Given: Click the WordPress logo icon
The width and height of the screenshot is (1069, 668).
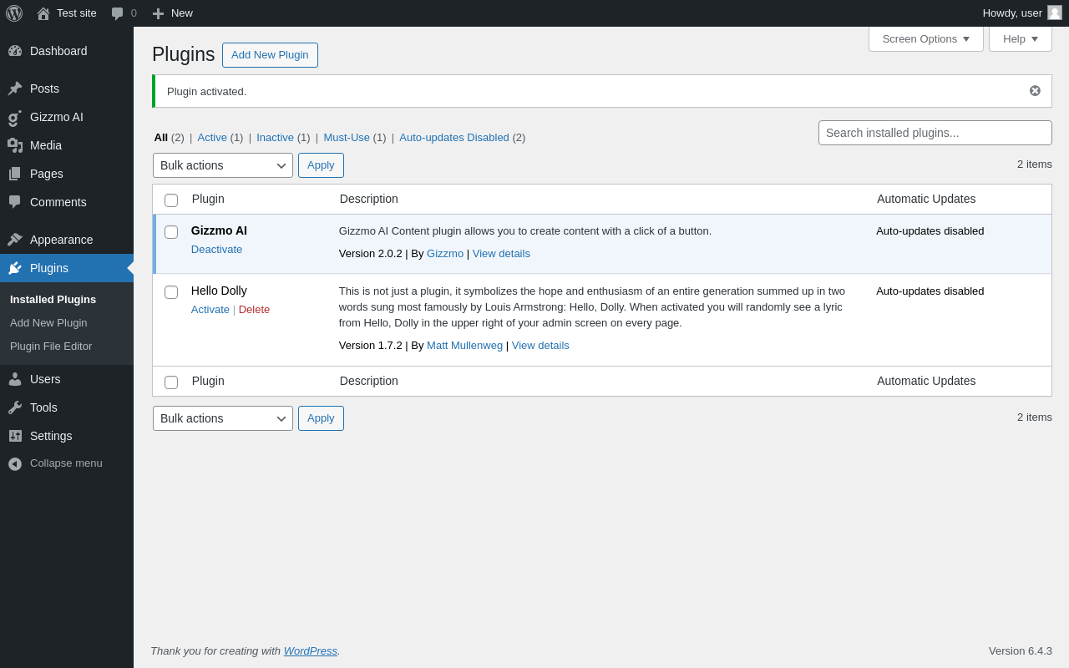Looking at the screenshot, I should click(x=14, y=13).
